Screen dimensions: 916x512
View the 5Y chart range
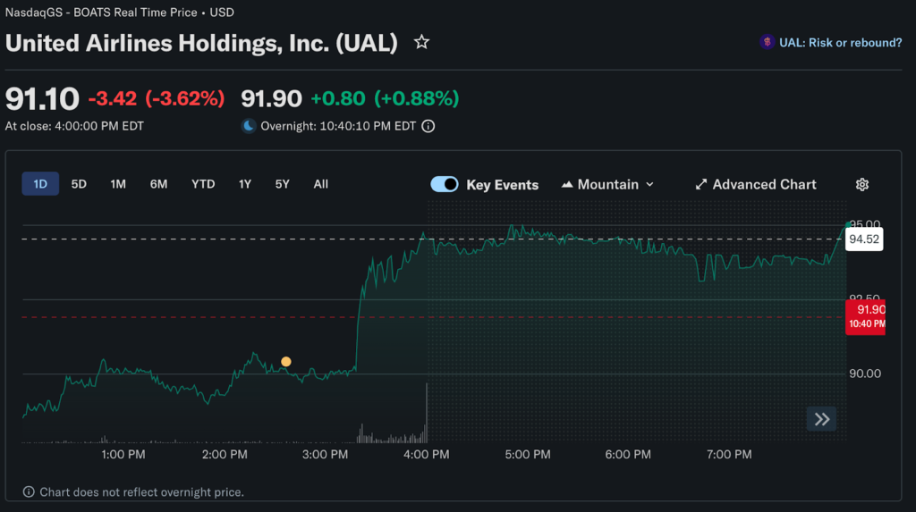[283, 184]
